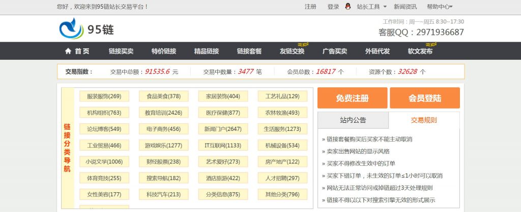
Task: Go to the 特价链接 page
Action: [x=164, y=51]
